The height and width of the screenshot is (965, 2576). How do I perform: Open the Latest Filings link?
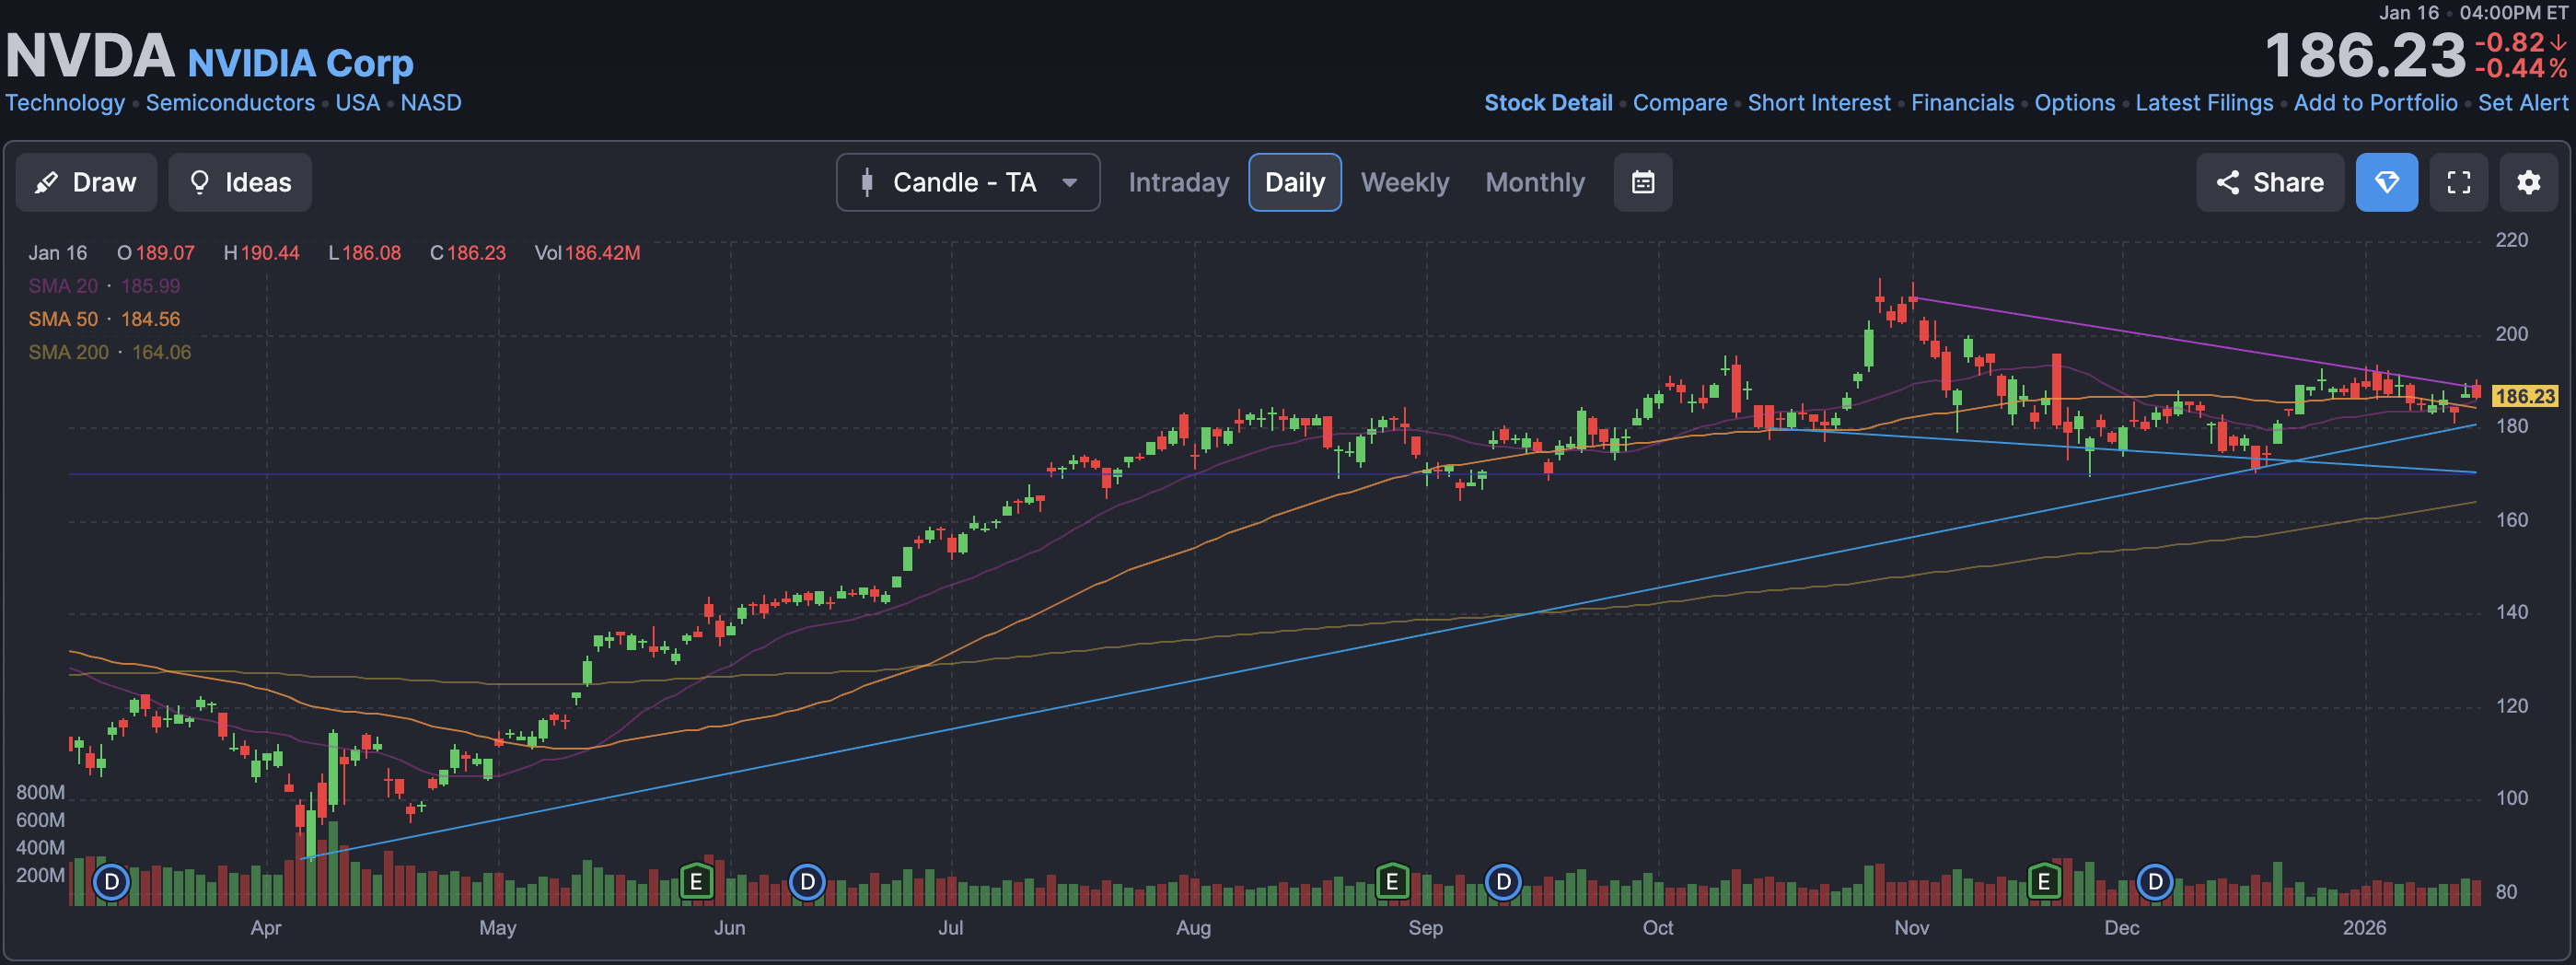(x=2204, y=103)
